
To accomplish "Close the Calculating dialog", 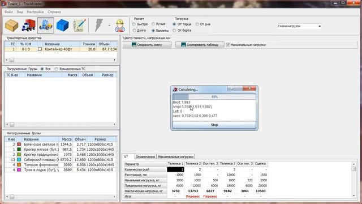I will pyautogui.click(x=249, y=88).
